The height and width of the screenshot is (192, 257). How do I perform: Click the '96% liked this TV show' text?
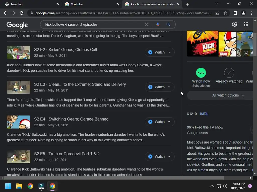tap(205, 127)
